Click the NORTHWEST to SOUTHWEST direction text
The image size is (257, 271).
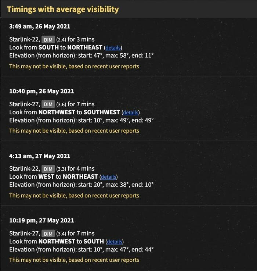(x=79, y=112)
